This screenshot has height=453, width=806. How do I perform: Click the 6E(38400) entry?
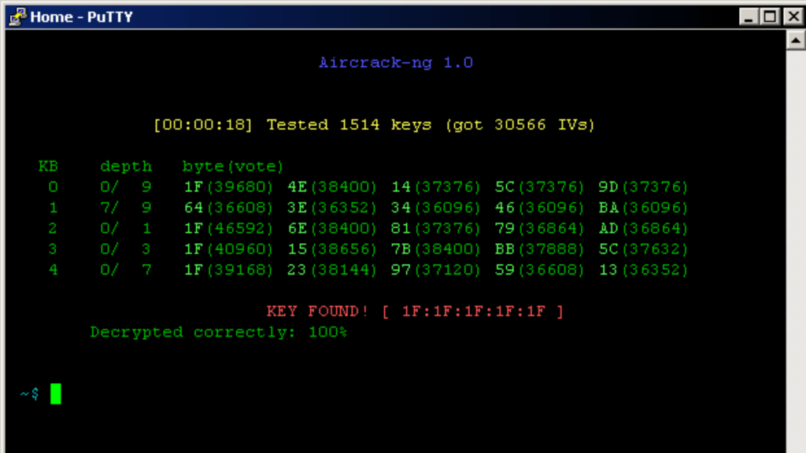(x=332, y=228)
